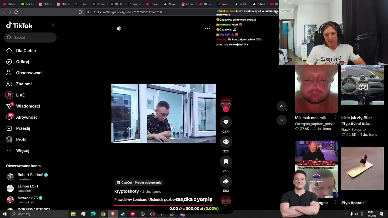Switch to the '#foryou' browser tab
388x218 pixels.
(x=170, y=4)
